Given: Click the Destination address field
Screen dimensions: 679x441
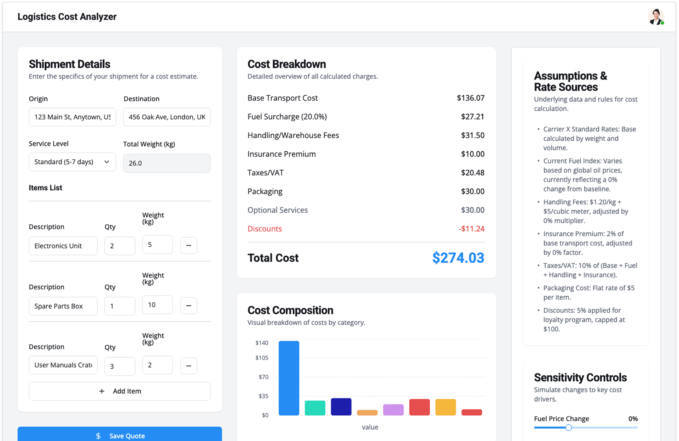Looking at the screenshot, I should [167, 117].
